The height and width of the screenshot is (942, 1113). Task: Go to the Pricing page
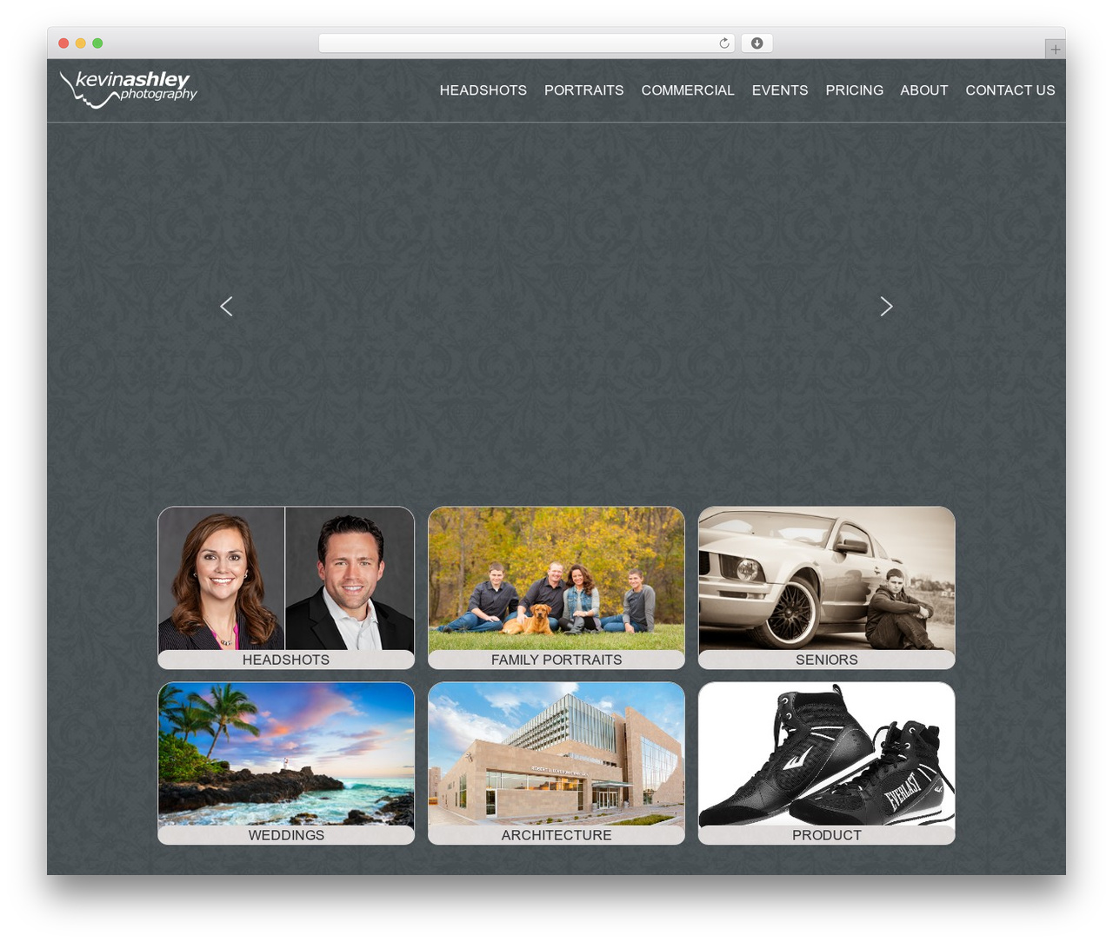point(855,90)
